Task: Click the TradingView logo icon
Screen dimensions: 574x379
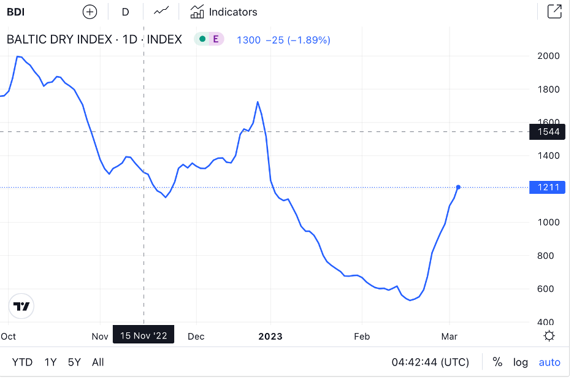Action: 21,306
